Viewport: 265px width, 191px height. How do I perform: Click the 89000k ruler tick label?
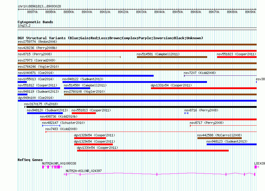[x=87, y=12]
